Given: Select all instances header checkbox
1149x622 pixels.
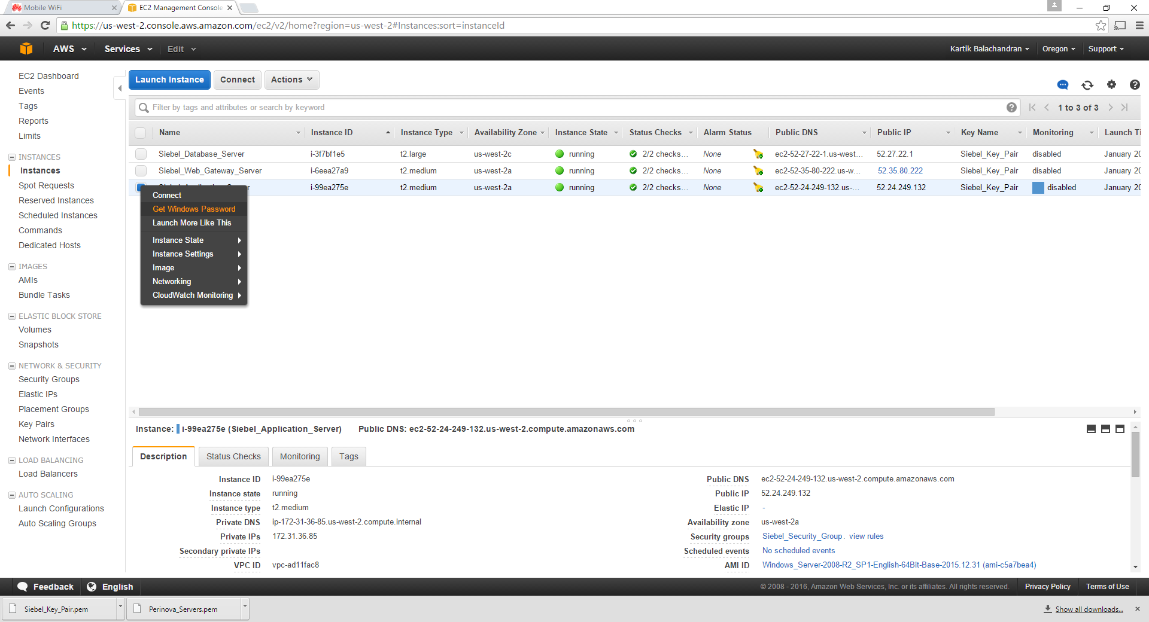Looking at the screenshot, I should tap(141, 133).
